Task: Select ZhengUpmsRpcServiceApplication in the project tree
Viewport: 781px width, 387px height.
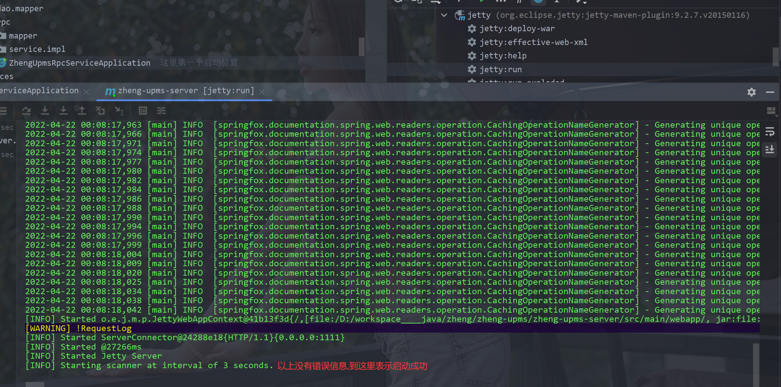Action: pos(79,63)
